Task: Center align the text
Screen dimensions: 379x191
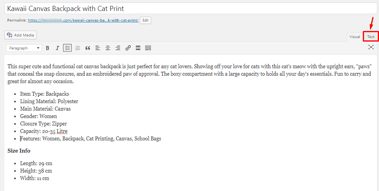Action: click(x=108, y=48)
